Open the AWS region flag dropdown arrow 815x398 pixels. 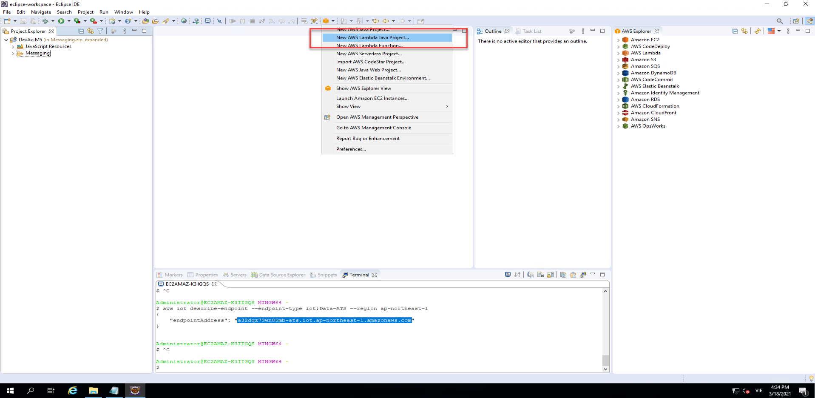tap(779, 31)
